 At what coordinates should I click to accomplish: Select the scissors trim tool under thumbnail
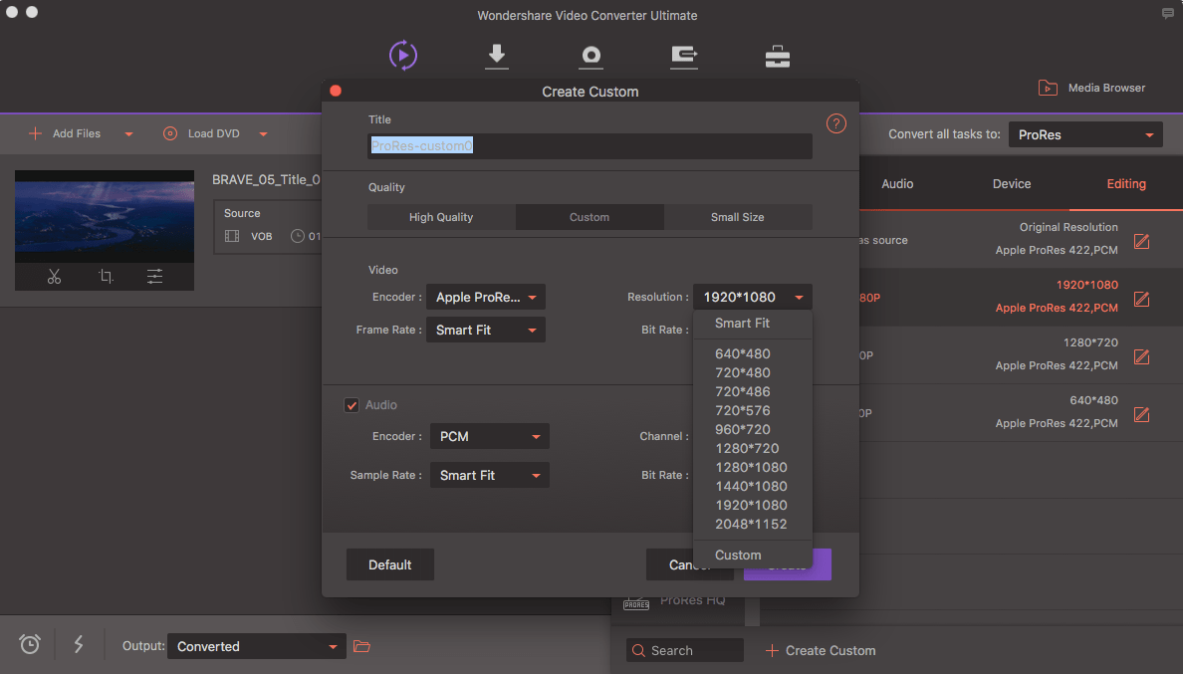tap(54, 277)
